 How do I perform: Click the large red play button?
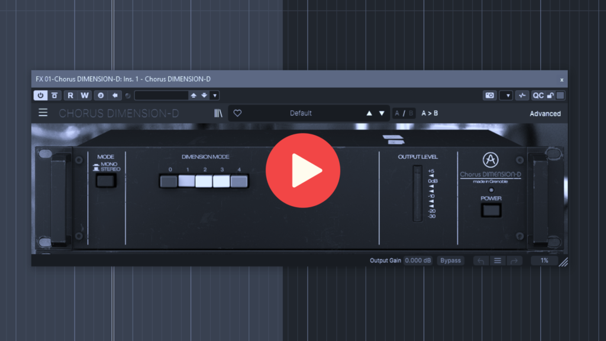pos(302,170)
